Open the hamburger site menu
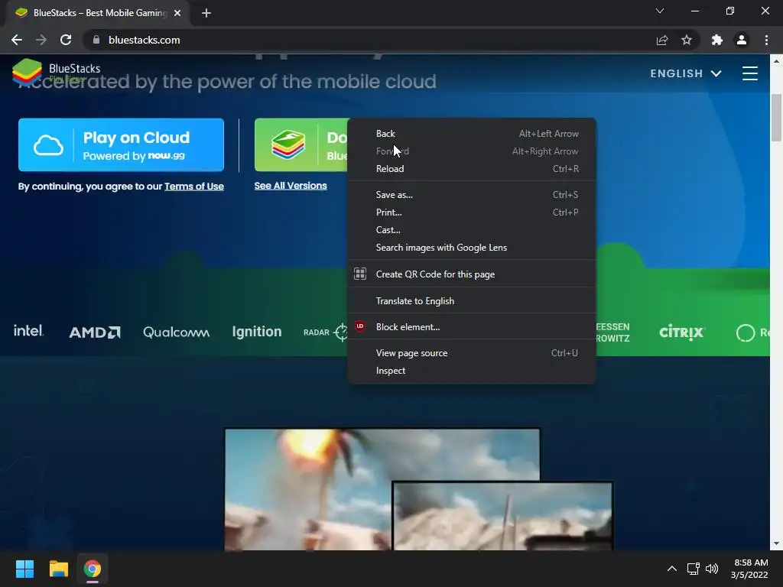The image size is (783, 587). coord(750,73)
